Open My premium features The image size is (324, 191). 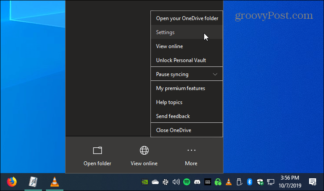click(187, 88)
